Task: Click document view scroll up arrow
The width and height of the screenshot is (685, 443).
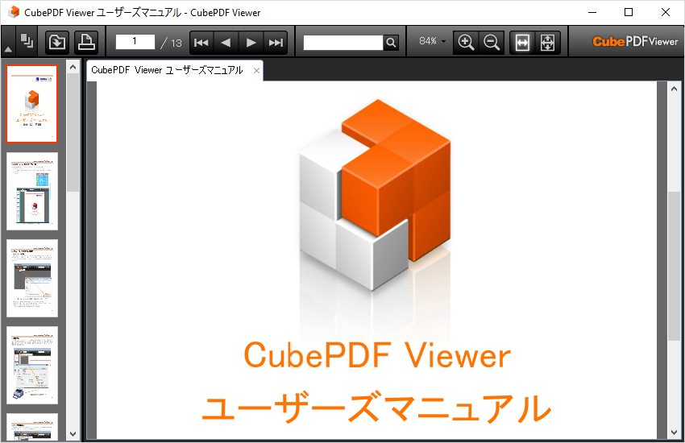Action: pos(674,89)
